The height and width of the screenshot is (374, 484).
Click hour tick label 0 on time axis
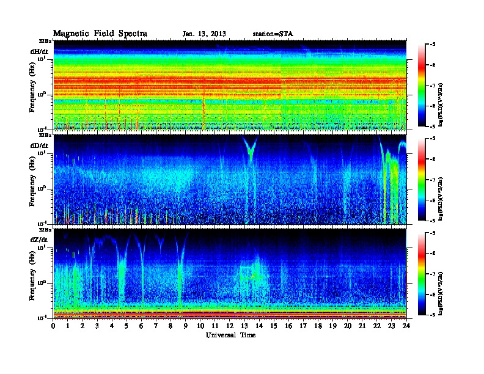coord(53,326)
